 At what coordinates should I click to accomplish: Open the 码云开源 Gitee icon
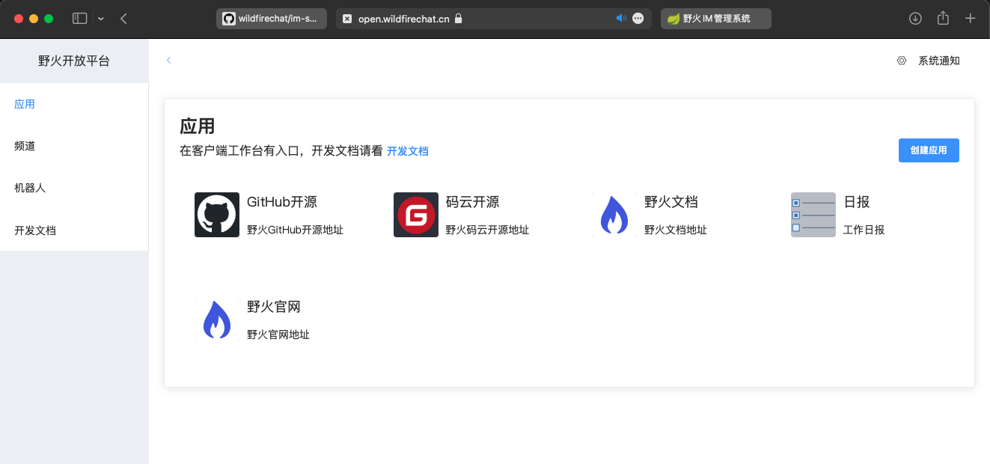pyautogui.click(x=416, y=215)
